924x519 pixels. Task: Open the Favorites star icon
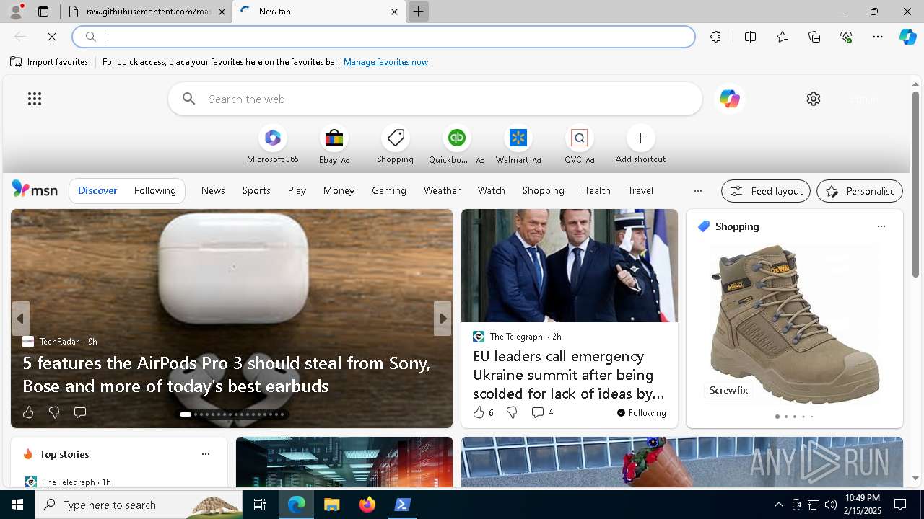(783, 37)
